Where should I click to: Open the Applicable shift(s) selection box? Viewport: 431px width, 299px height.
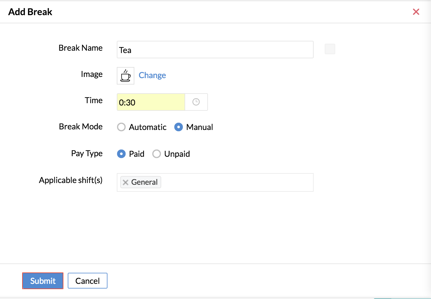tap(237, 182)
